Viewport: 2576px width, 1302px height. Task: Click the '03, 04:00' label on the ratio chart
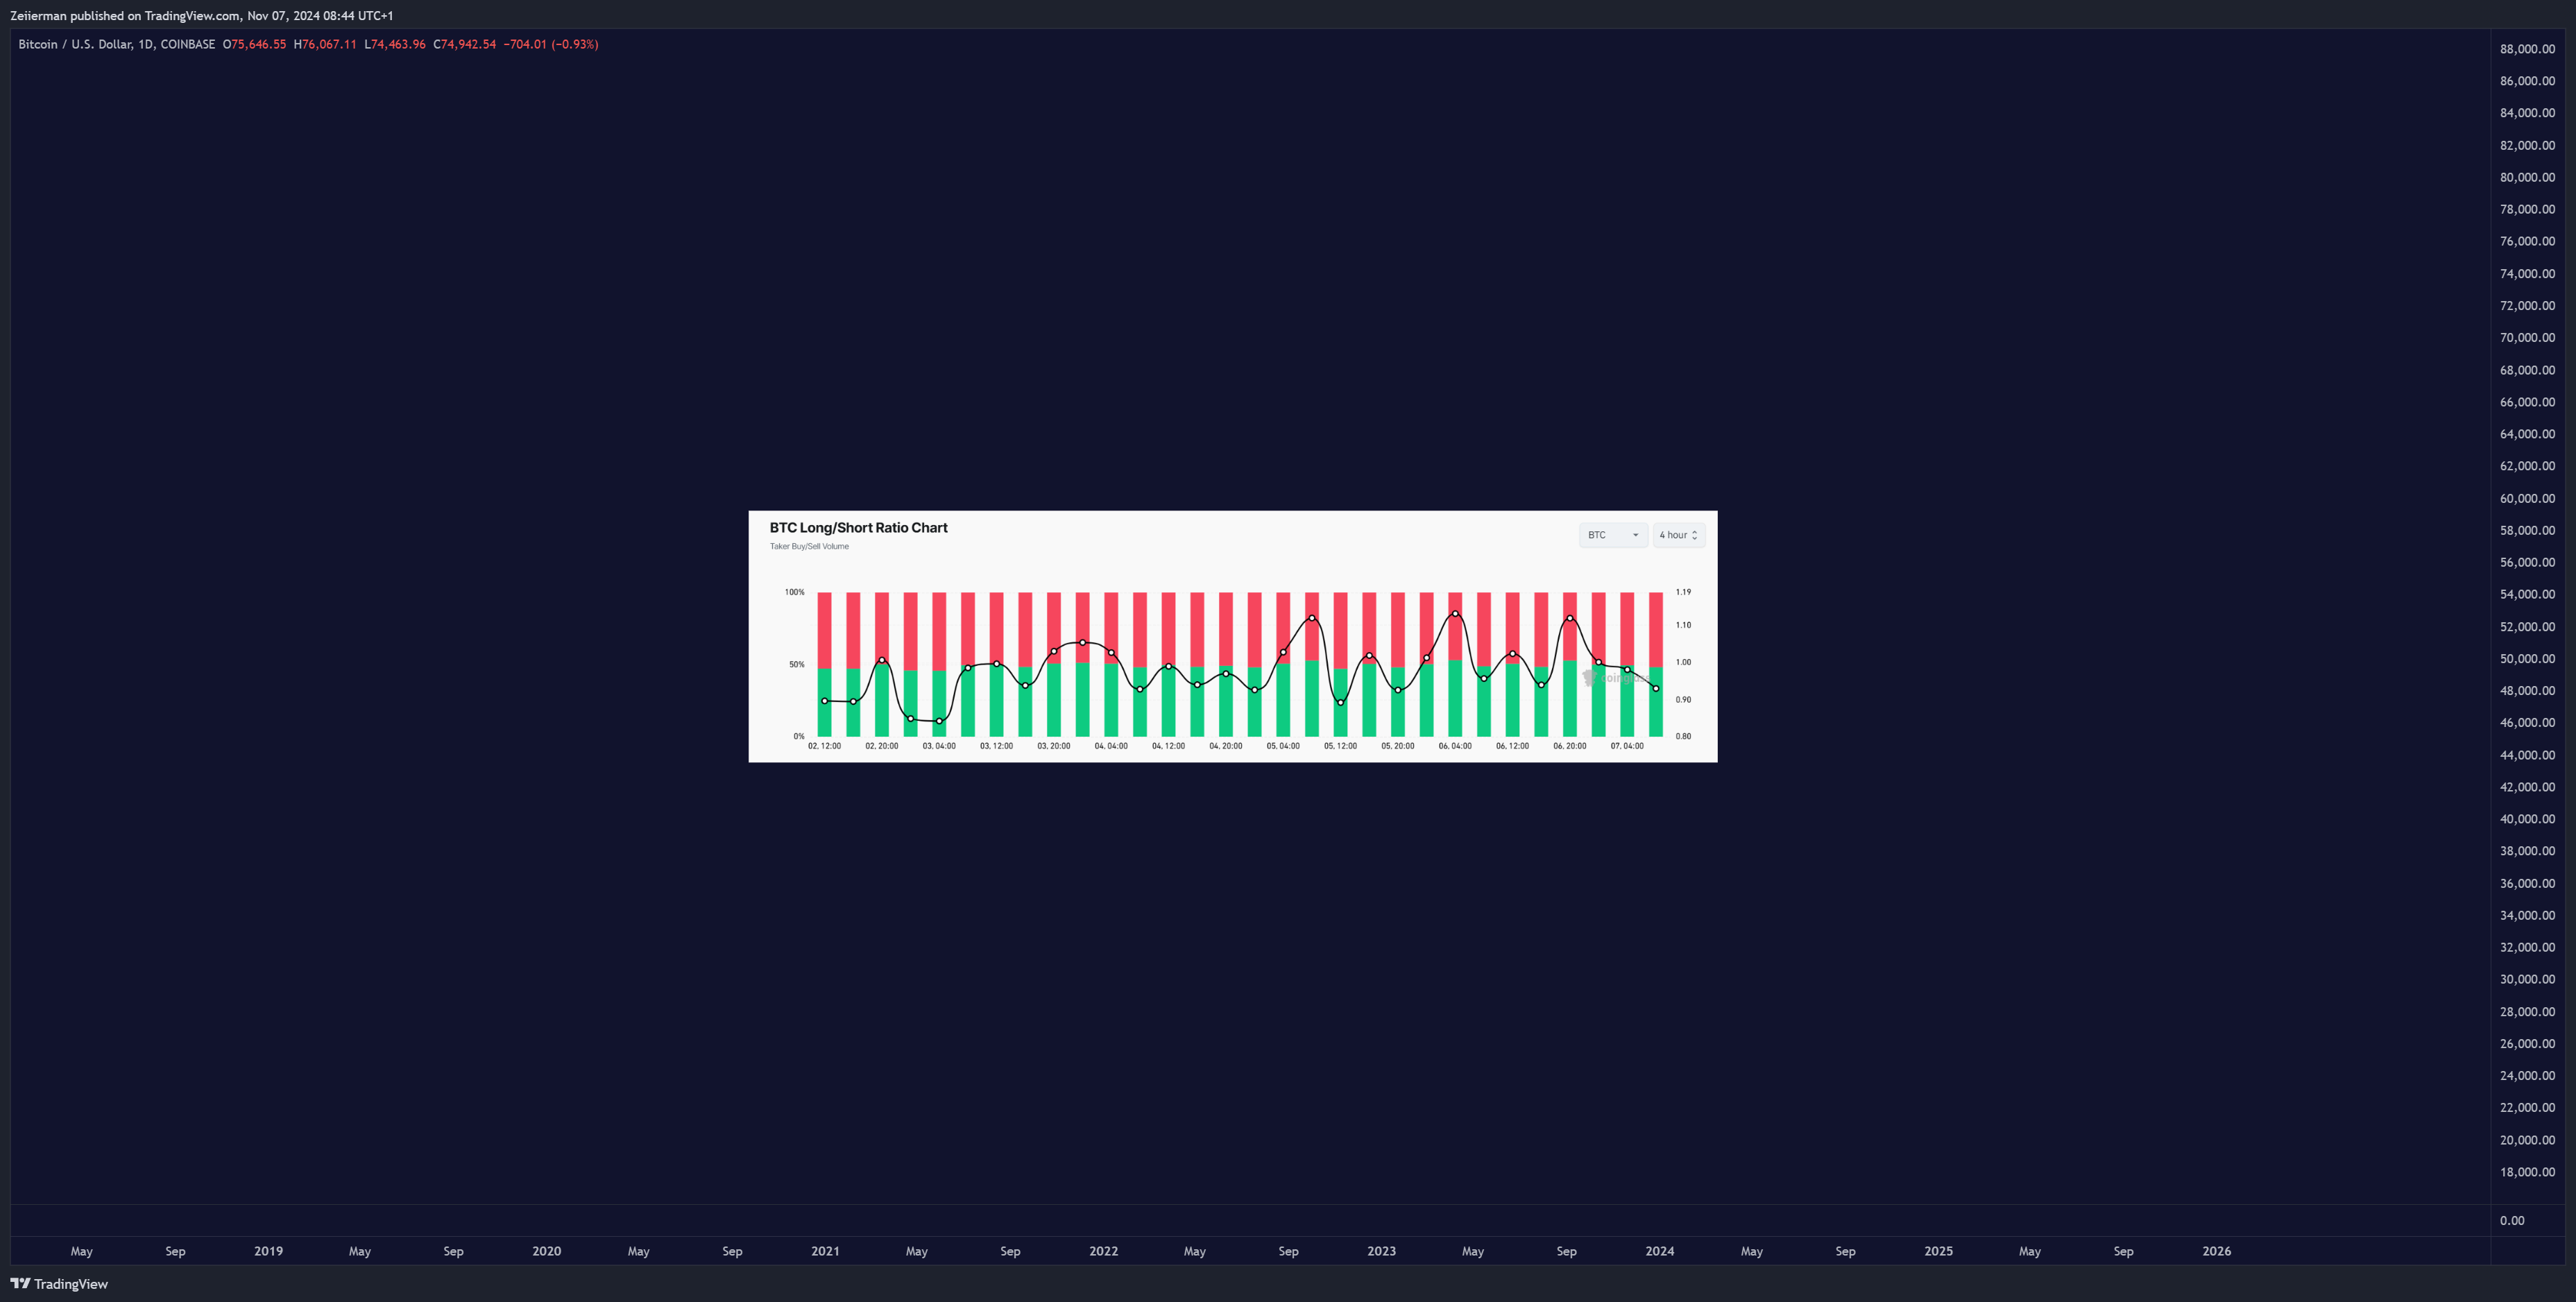939,746
